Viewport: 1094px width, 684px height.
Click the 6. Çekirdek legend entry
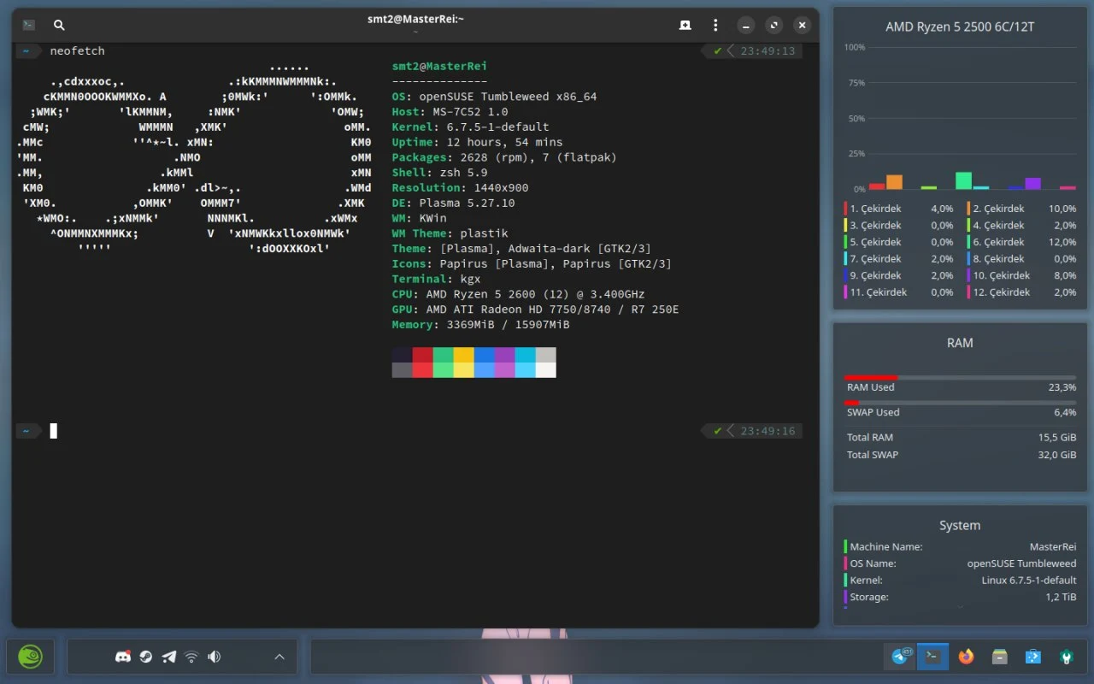click(1022, 242)
